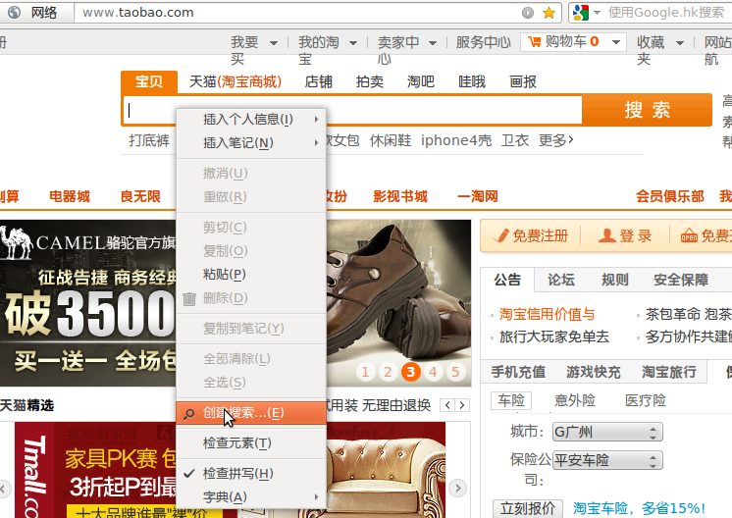The height and width of the screenshot is (518, 732).
Task: Click the right carousel round arrow
Action: (458, 489)
